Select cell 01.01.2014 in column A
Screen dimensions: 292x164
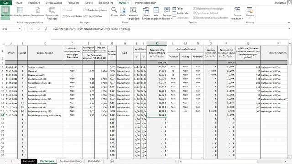click(x=11, y=67)
